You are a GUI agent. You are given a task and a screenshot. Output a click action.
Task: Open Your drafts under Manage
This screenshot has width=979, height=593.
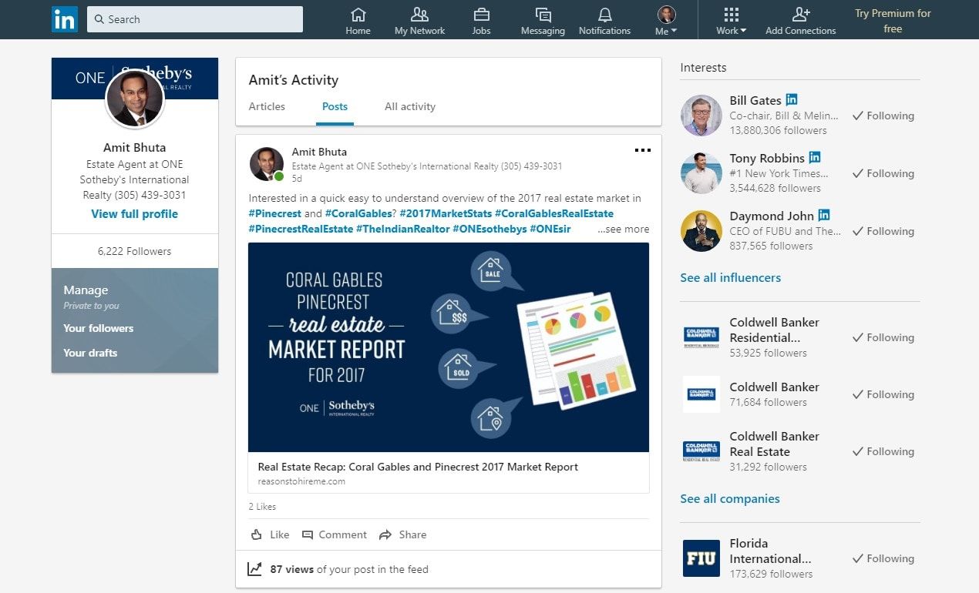point(90,353)
